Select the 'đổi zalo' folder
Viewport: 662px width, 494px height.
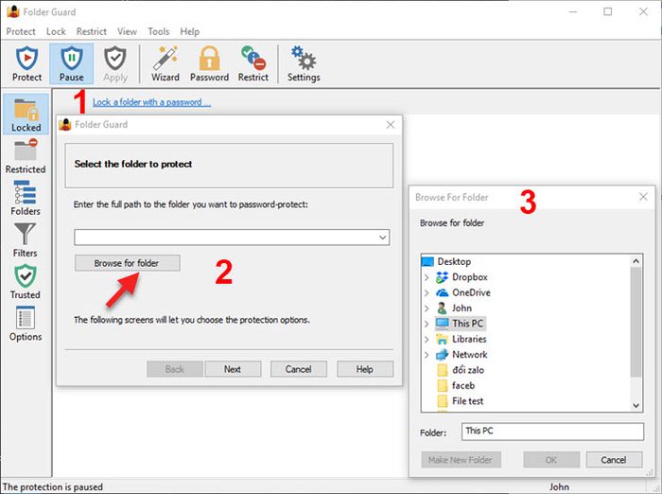coord(461,370)
